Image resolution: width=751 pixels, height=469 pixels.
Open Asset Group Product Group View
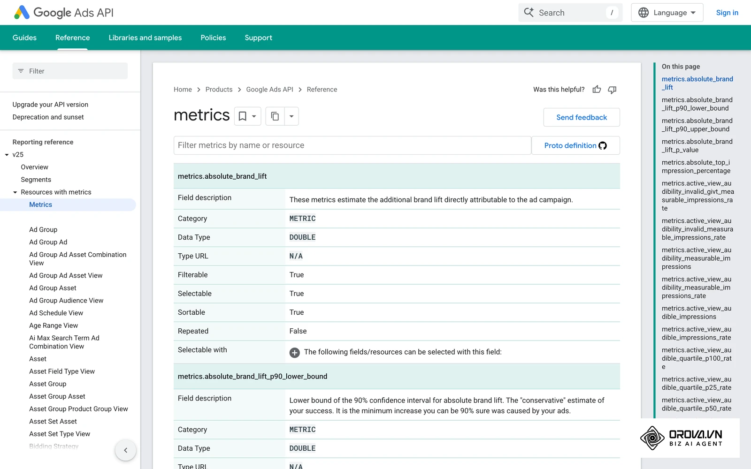click(78, 409)
